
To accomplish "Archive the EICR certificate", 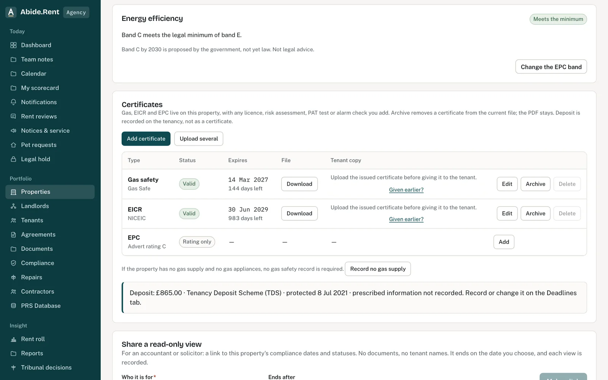I will 535,214.
